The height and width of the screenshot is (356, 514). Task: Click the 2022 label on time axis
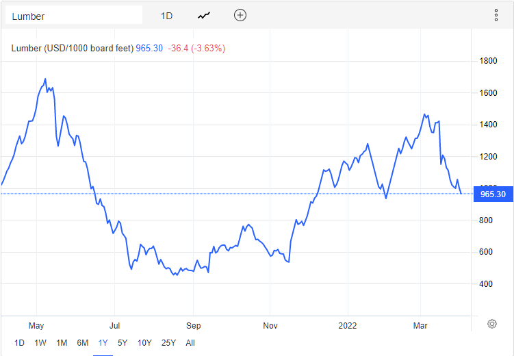[348, 325]
